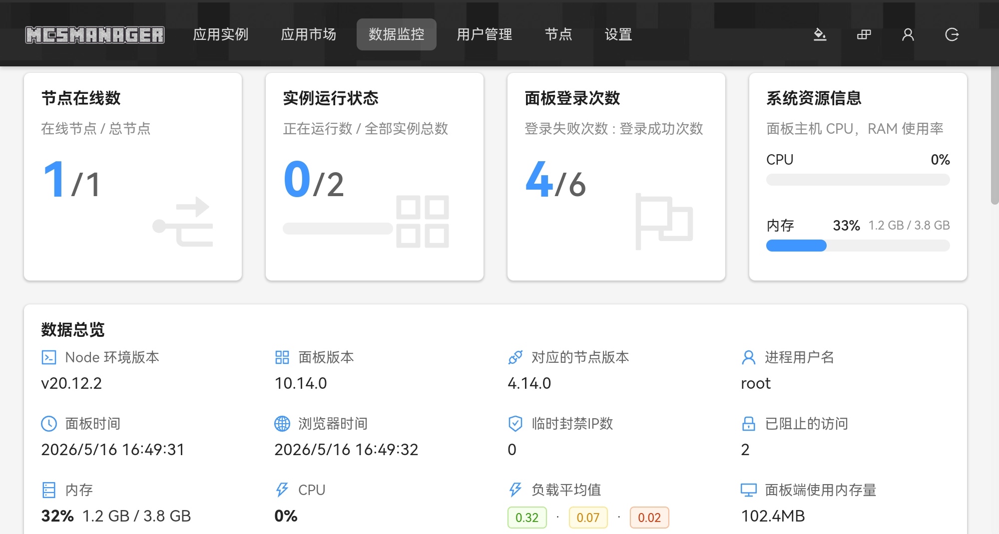Click the 内存 list icon in overview

tap(49, 490)
